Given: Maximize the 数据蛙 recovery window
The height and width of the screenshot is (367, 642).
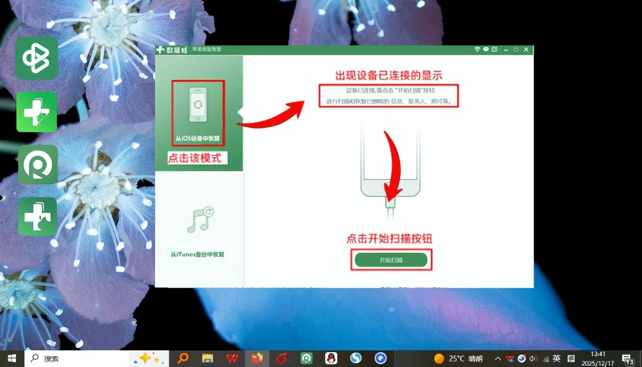Looking at the screenshot, I should pyautogui.click(x=516, y=50).
